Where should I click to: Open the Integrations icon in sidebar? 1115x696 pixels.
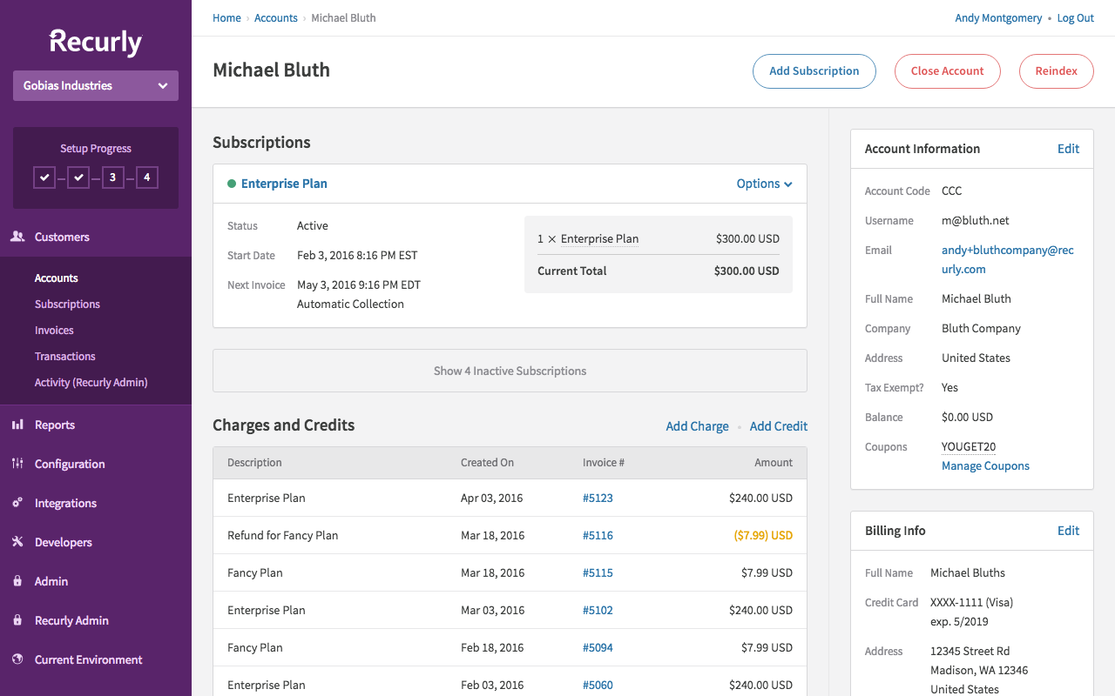(x=17, y=503)
